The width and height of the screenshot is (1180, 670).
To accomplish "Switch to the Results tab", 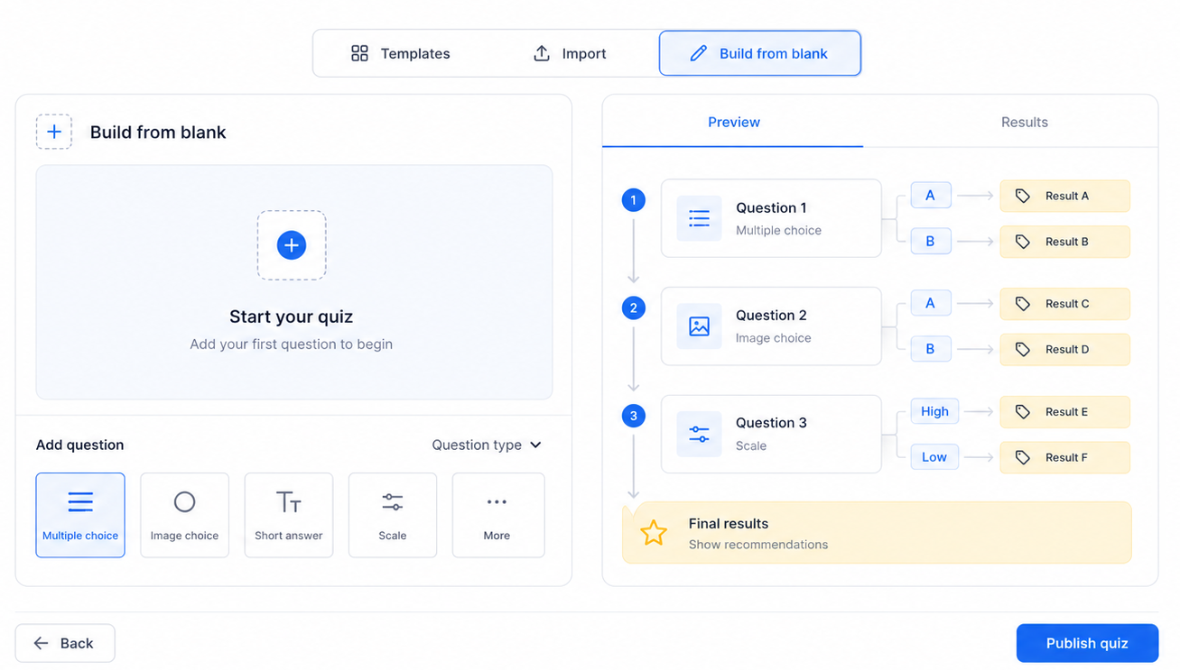I will [1024, 122].
